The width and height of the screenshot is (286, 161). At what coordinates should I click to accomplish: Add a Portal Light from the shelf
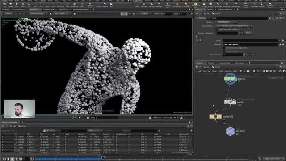point(227,5)
